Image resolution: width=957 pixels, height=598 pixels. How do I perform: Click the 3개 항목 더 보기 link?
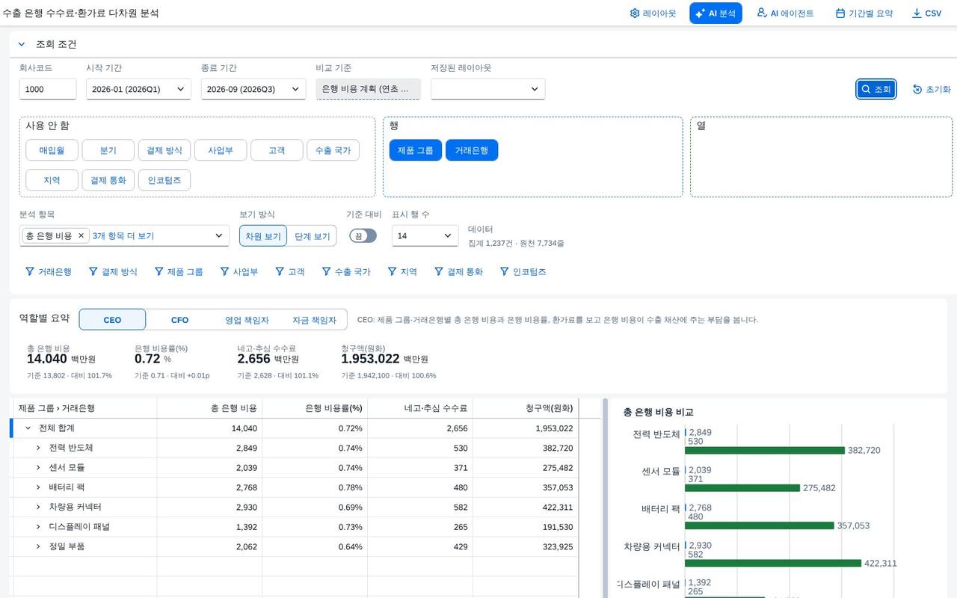[x=123, y=235]
